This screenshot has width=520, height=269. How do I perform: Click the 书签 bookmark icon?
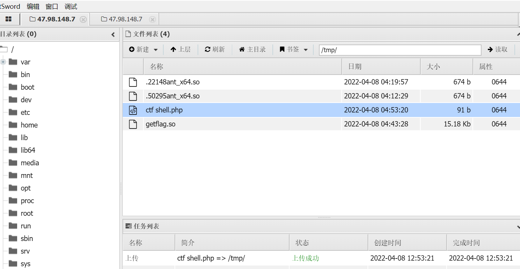[282, 49]
